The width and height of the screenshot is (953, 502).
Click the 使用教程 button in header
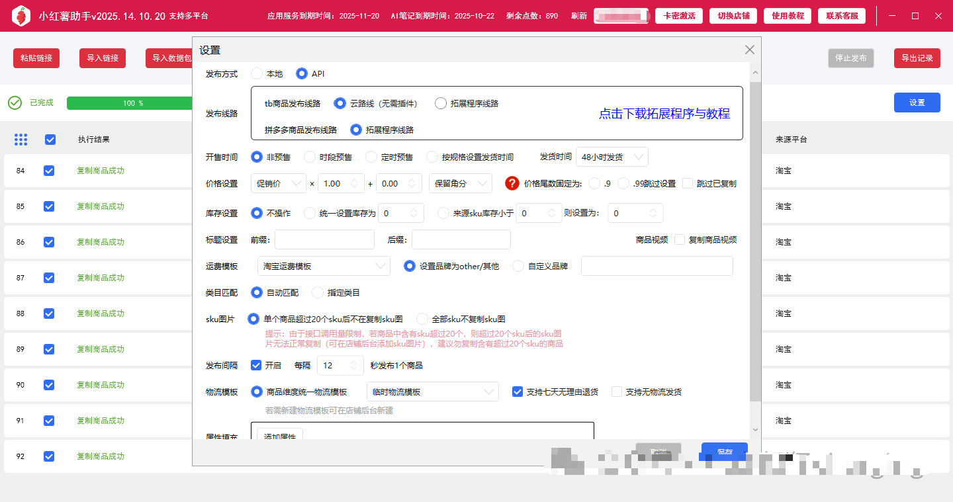[787, 16]
